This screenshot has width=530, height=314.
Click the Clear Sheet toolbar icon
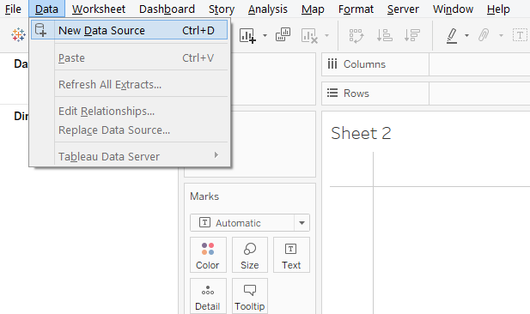(x=309, y=35)
